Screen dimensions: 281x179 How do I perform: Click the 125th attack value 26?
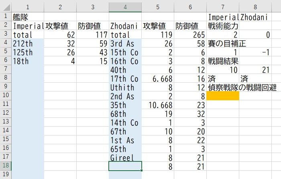tap(60, 52)
